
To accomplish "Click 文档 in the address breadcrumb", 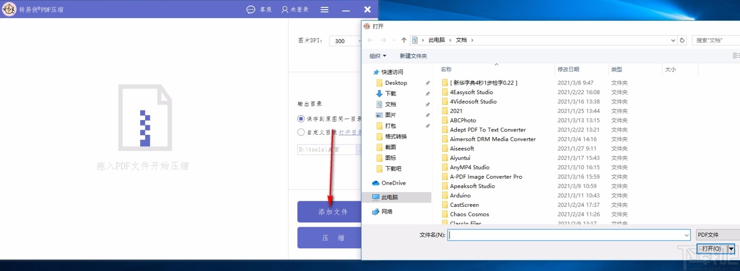I will click(x=461, y=40).
